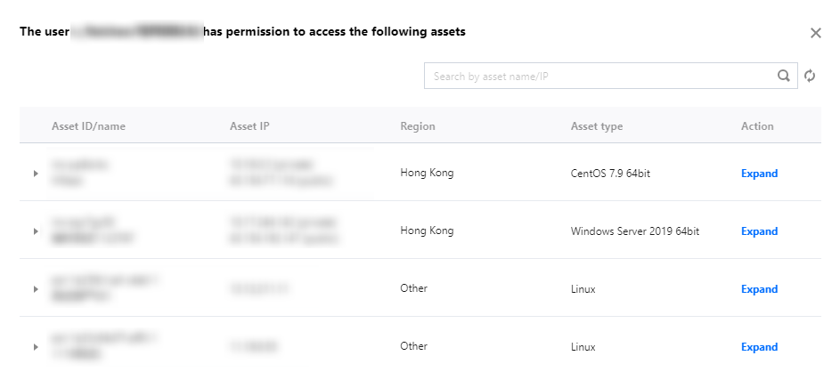
Task: Click Hong Kong region in the CentOS row
Action: click(x=427, y=173)
